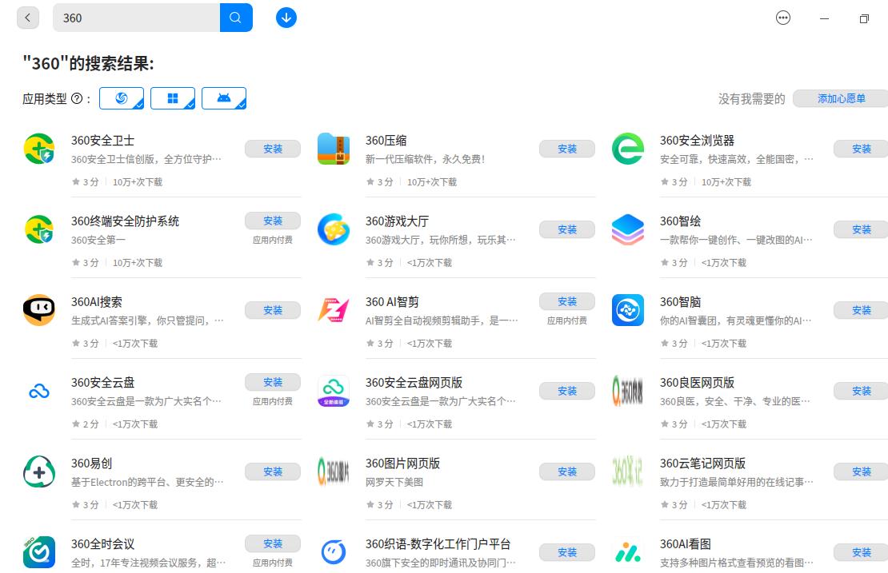Install 360安全云盘
Screen dimensions: 888x573
(x=273, y=382)
